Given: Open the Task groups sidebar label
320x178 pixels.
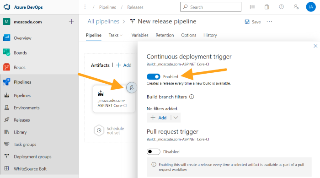Looking at the screenshot, I should click(x=25, y=145).
